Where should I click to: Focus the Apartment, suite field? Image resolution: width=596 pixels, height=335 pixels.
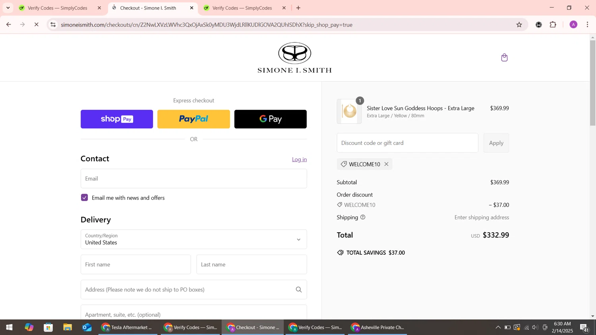coord(194,313)
